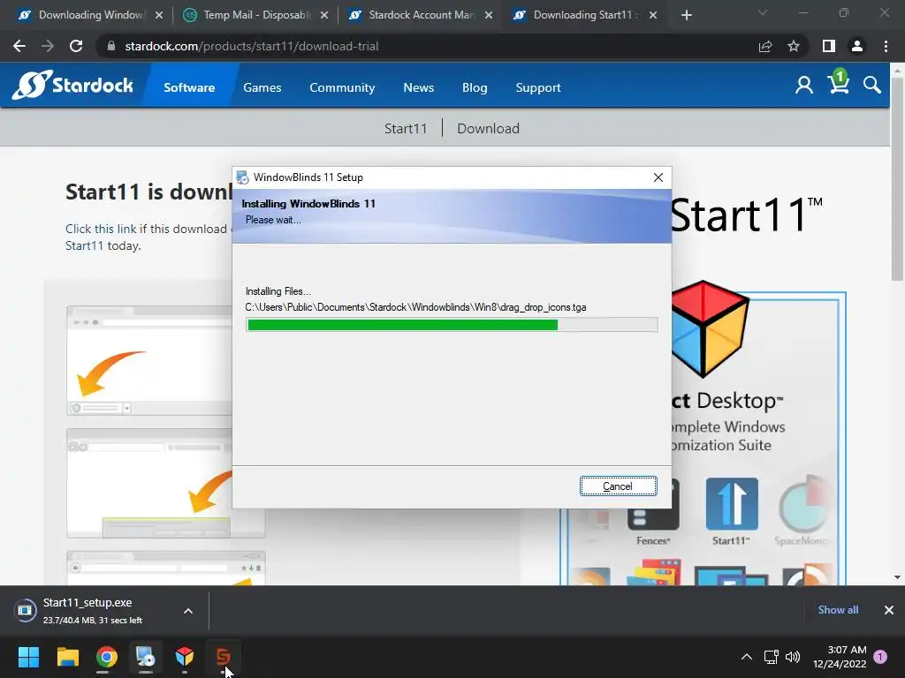Close the WindowBlinds 11 Setup dialog
905x678 pixels.
coord(658,177)
